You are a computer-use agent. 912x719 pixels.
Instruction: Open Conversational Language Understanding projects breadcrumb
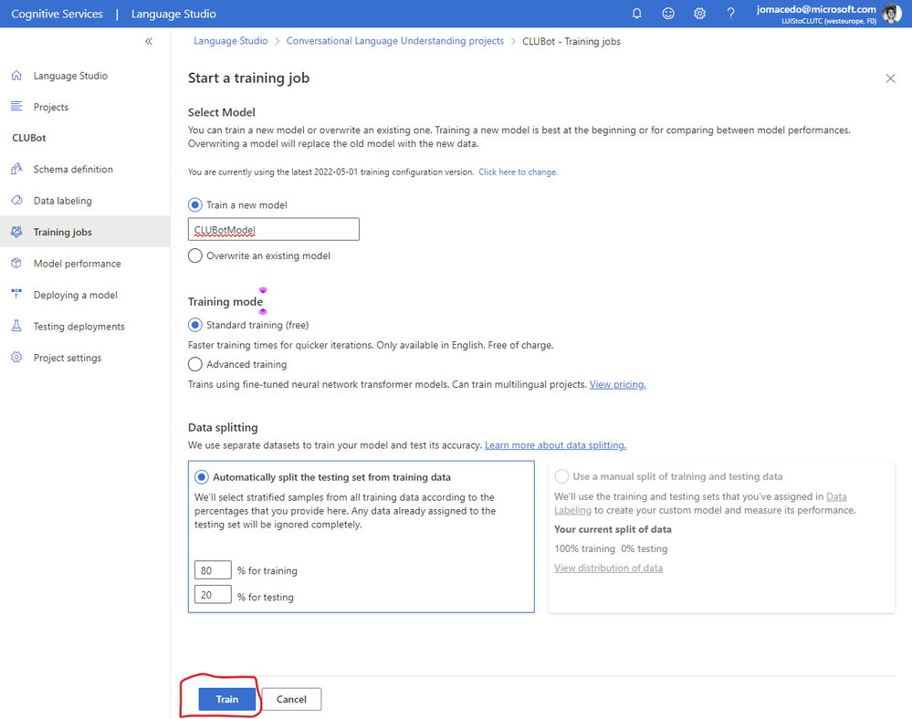[395, 41]
